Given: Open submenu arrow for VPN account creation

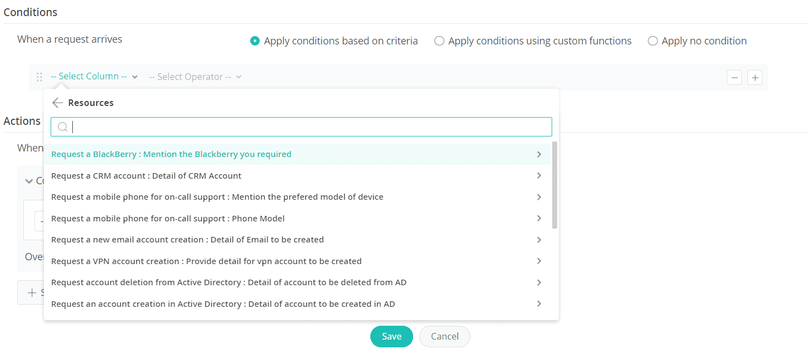Looking at the screenshot, I should (539, 261).
